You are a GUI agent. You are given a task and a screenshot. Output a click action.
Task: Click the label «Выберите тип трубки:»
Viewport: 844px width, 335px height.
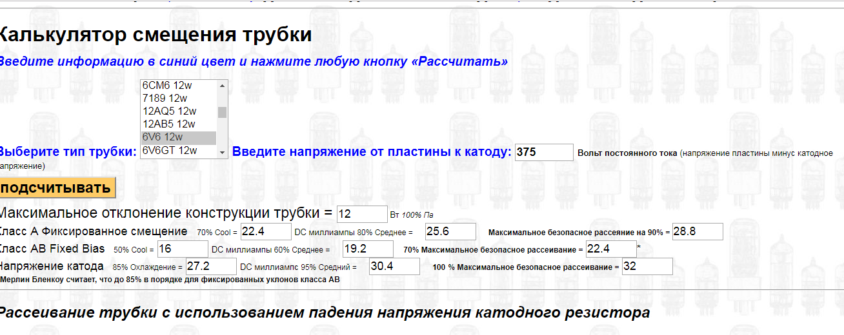(x=68, y=152)
